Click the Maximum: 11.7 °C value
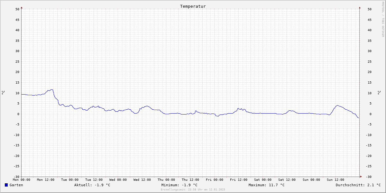This screenshot has width=386, height=193. pyautogui.click(x=267, y=185)
